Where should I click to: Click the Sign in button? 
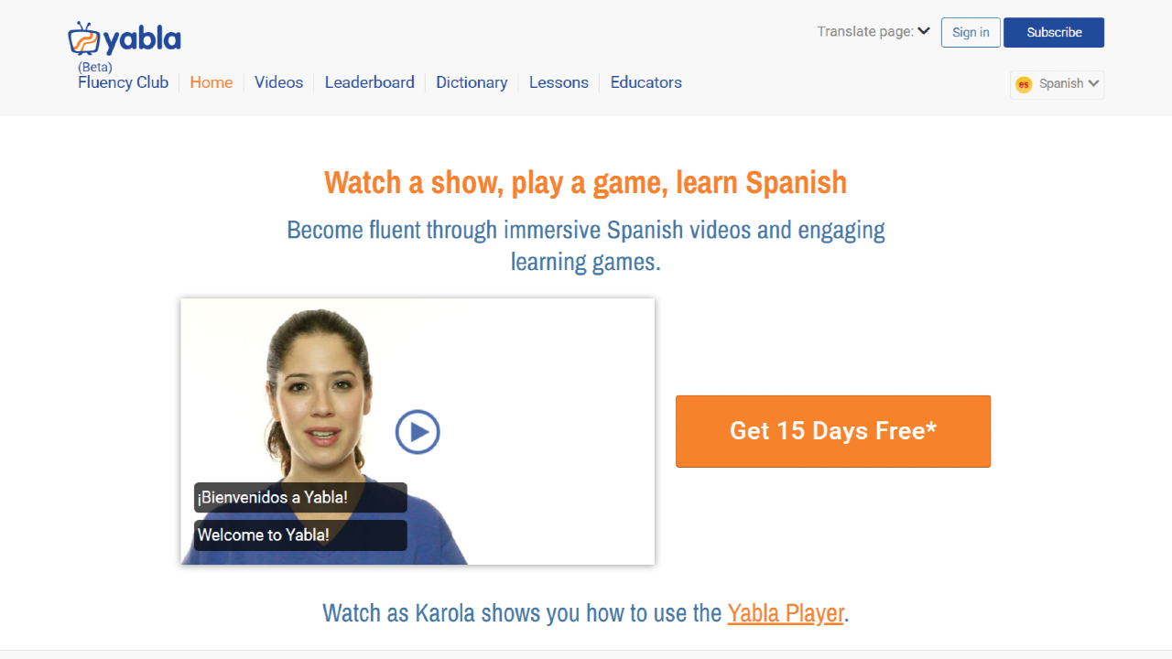pyautogui.click(x=971, y=32)
